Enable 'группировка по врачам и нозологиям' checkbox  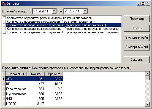(x=4, y=29)
